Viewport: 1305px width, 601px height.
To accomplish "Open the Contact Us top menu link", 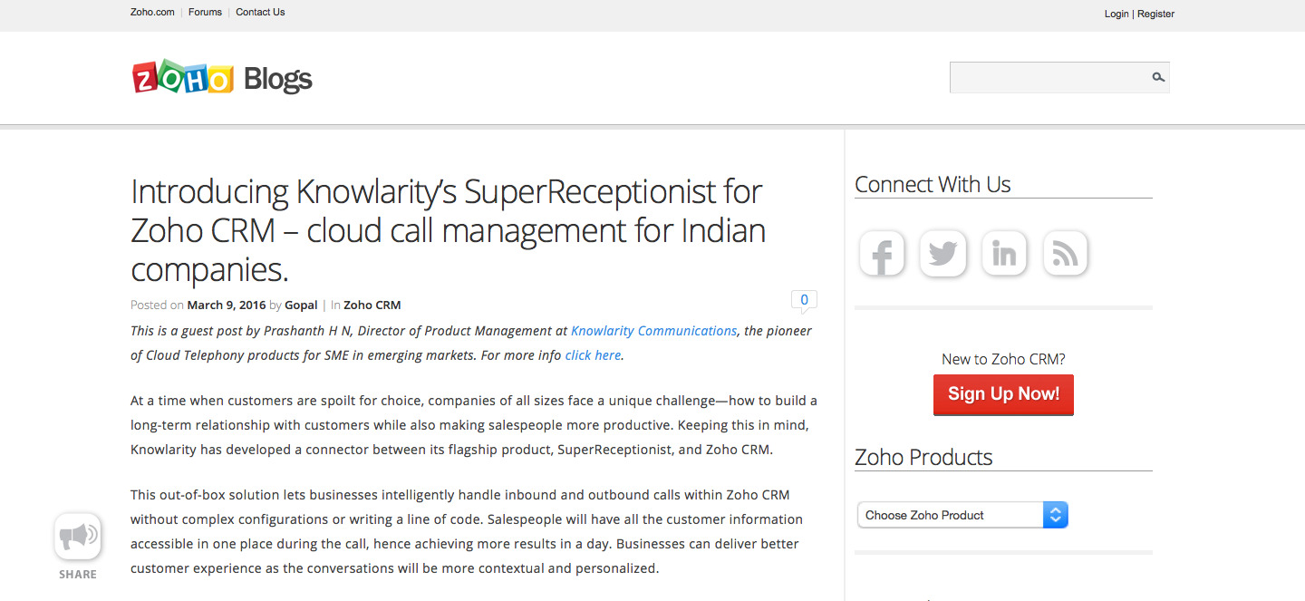I will coord(260,12).
